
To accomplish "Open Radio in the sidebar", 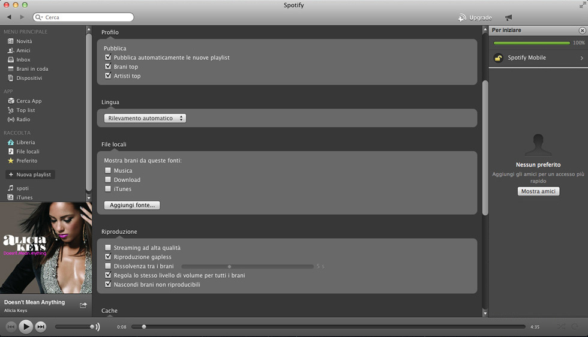I will pyautogui.click(x=23, y=119).
